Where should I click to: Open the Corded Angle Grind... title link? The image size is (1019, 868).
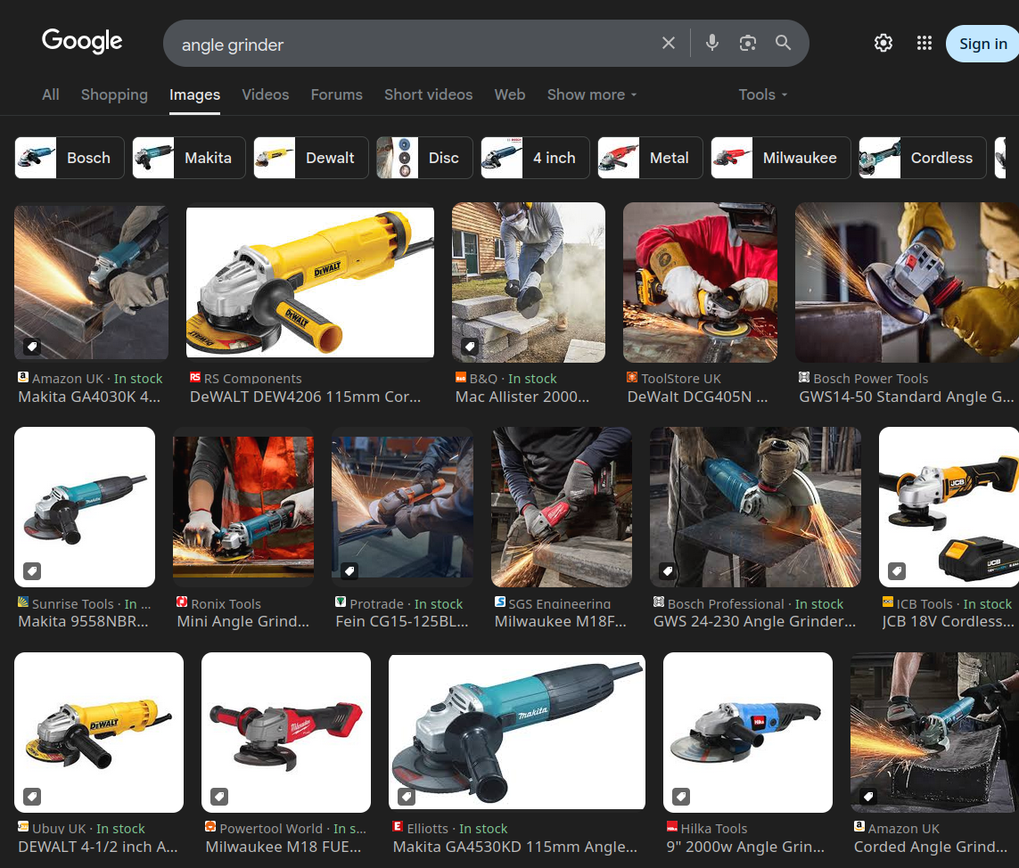pos(931,848)
